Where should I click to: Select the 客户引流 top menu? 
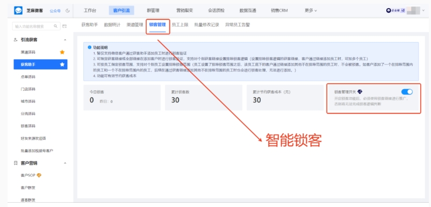pos(121,10)
